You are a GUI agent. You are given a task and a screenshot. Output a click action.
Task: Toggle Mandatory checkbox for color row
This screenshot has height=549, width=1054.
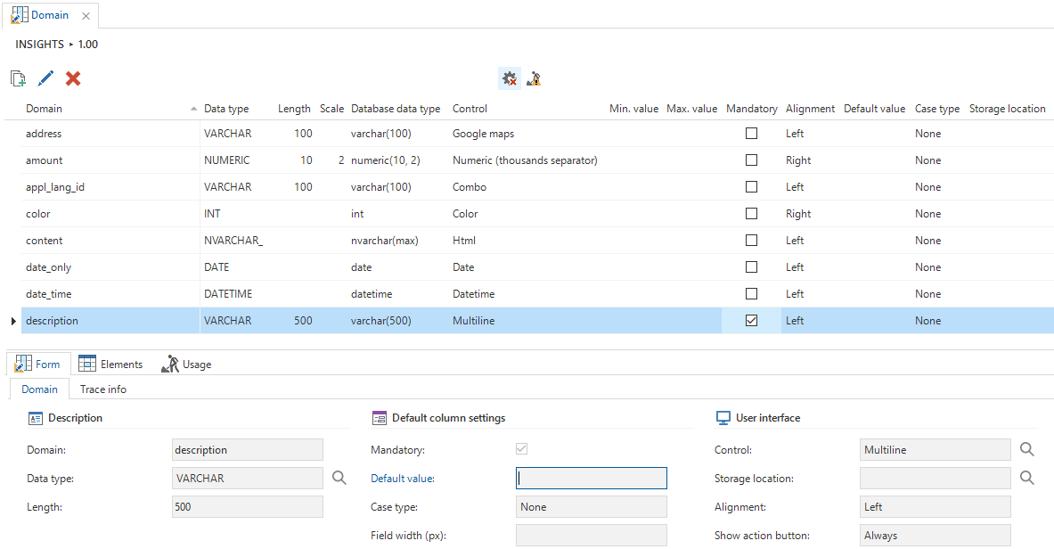coord(751,214)
